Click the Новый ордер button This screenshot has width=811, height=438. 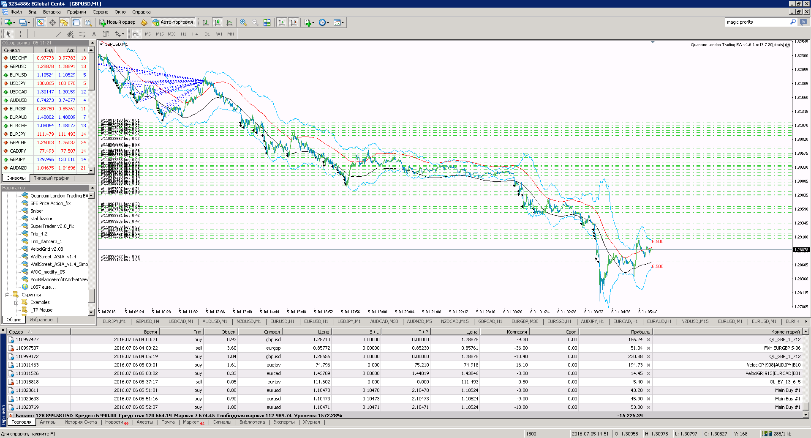(117, 22)
